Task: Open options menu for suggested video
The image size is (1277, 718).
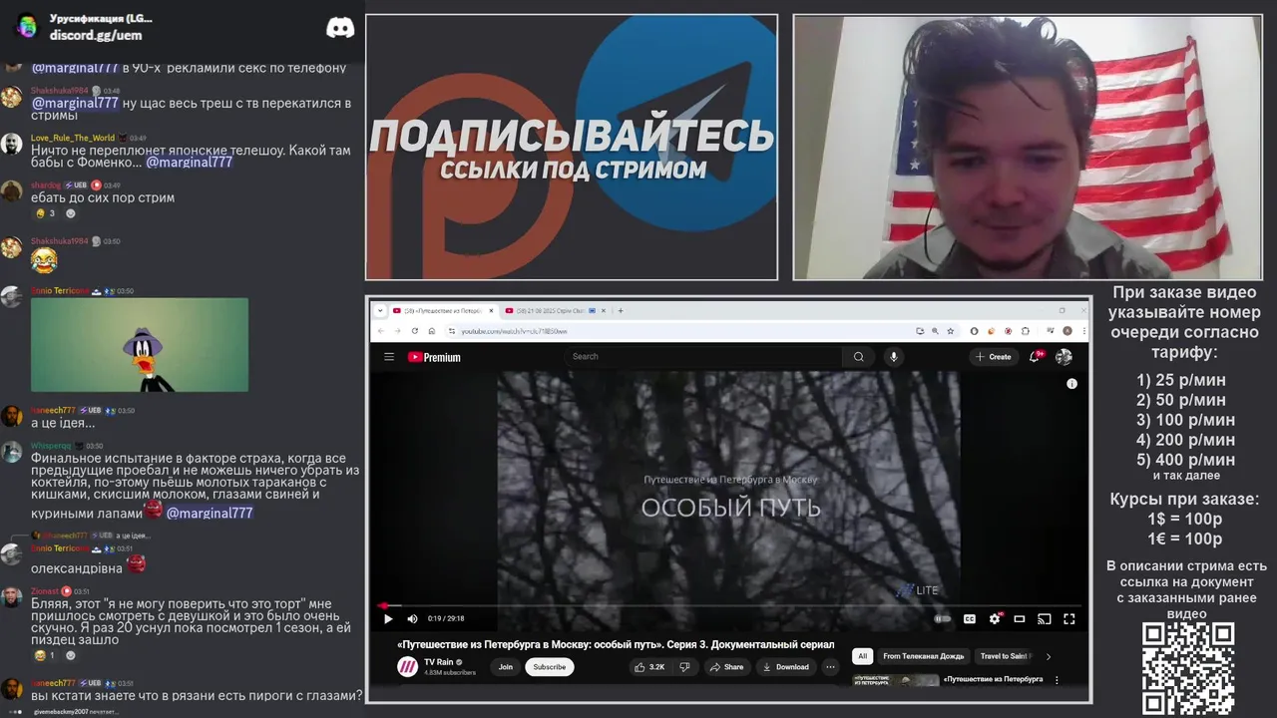Action: click(x=1057, y=680)
